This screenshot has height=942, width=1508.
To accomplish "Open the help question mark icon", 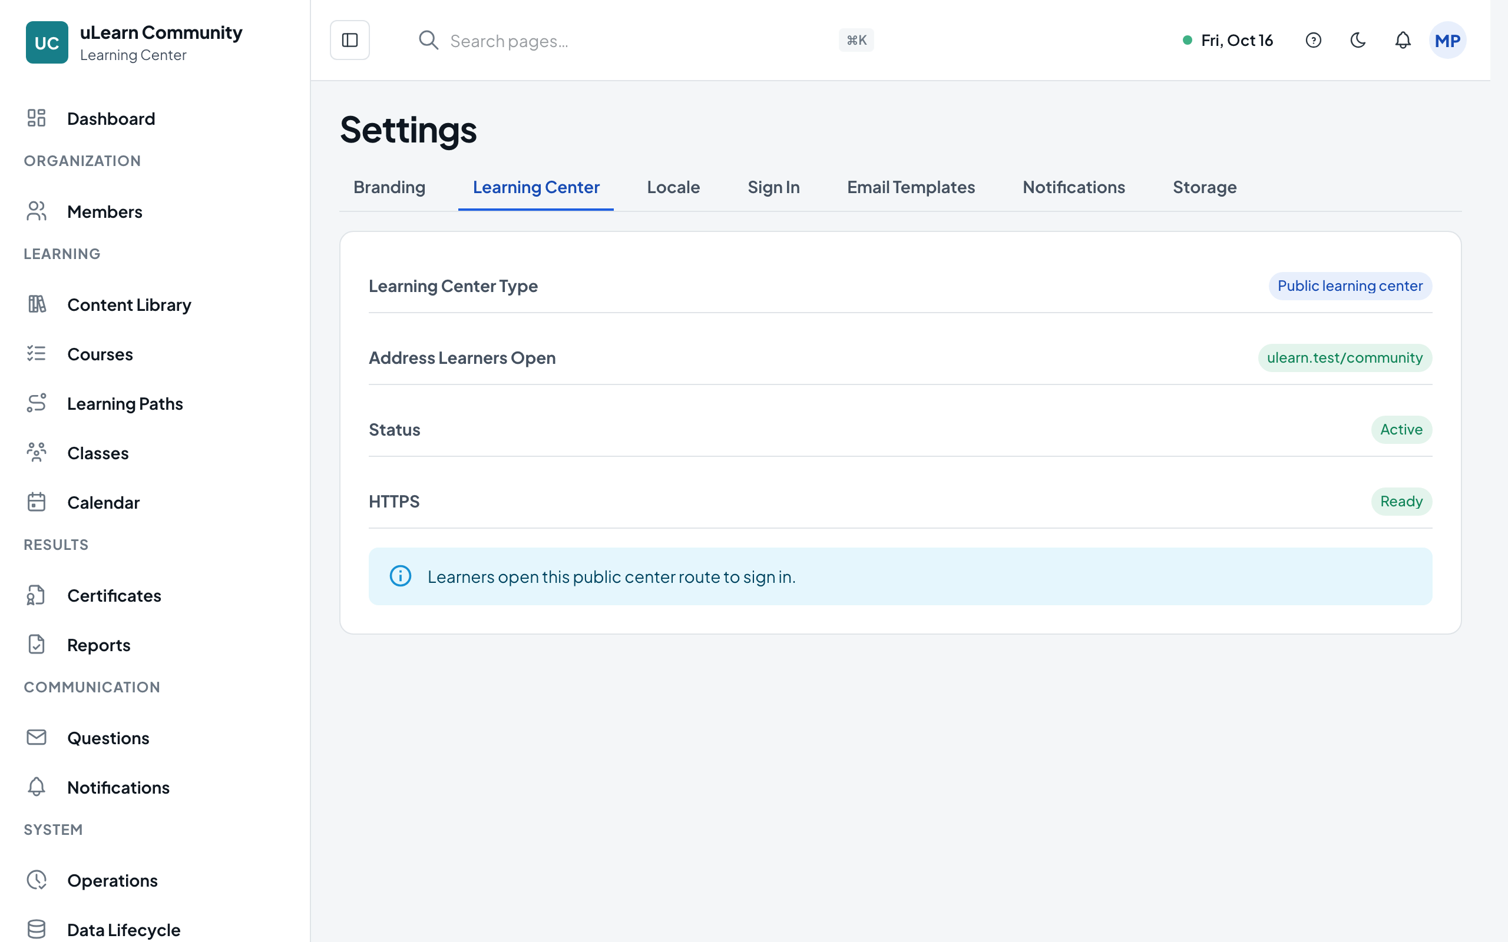I will click(1313, 41).
